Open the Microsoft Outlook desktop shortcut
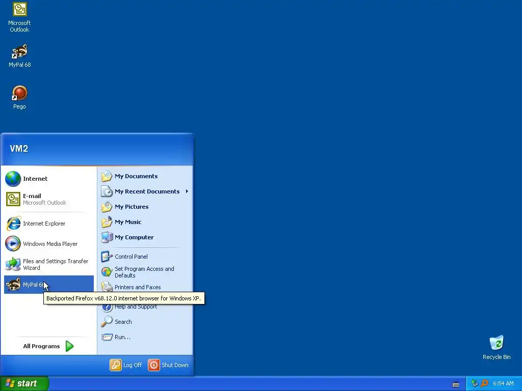 coord(19,17)
